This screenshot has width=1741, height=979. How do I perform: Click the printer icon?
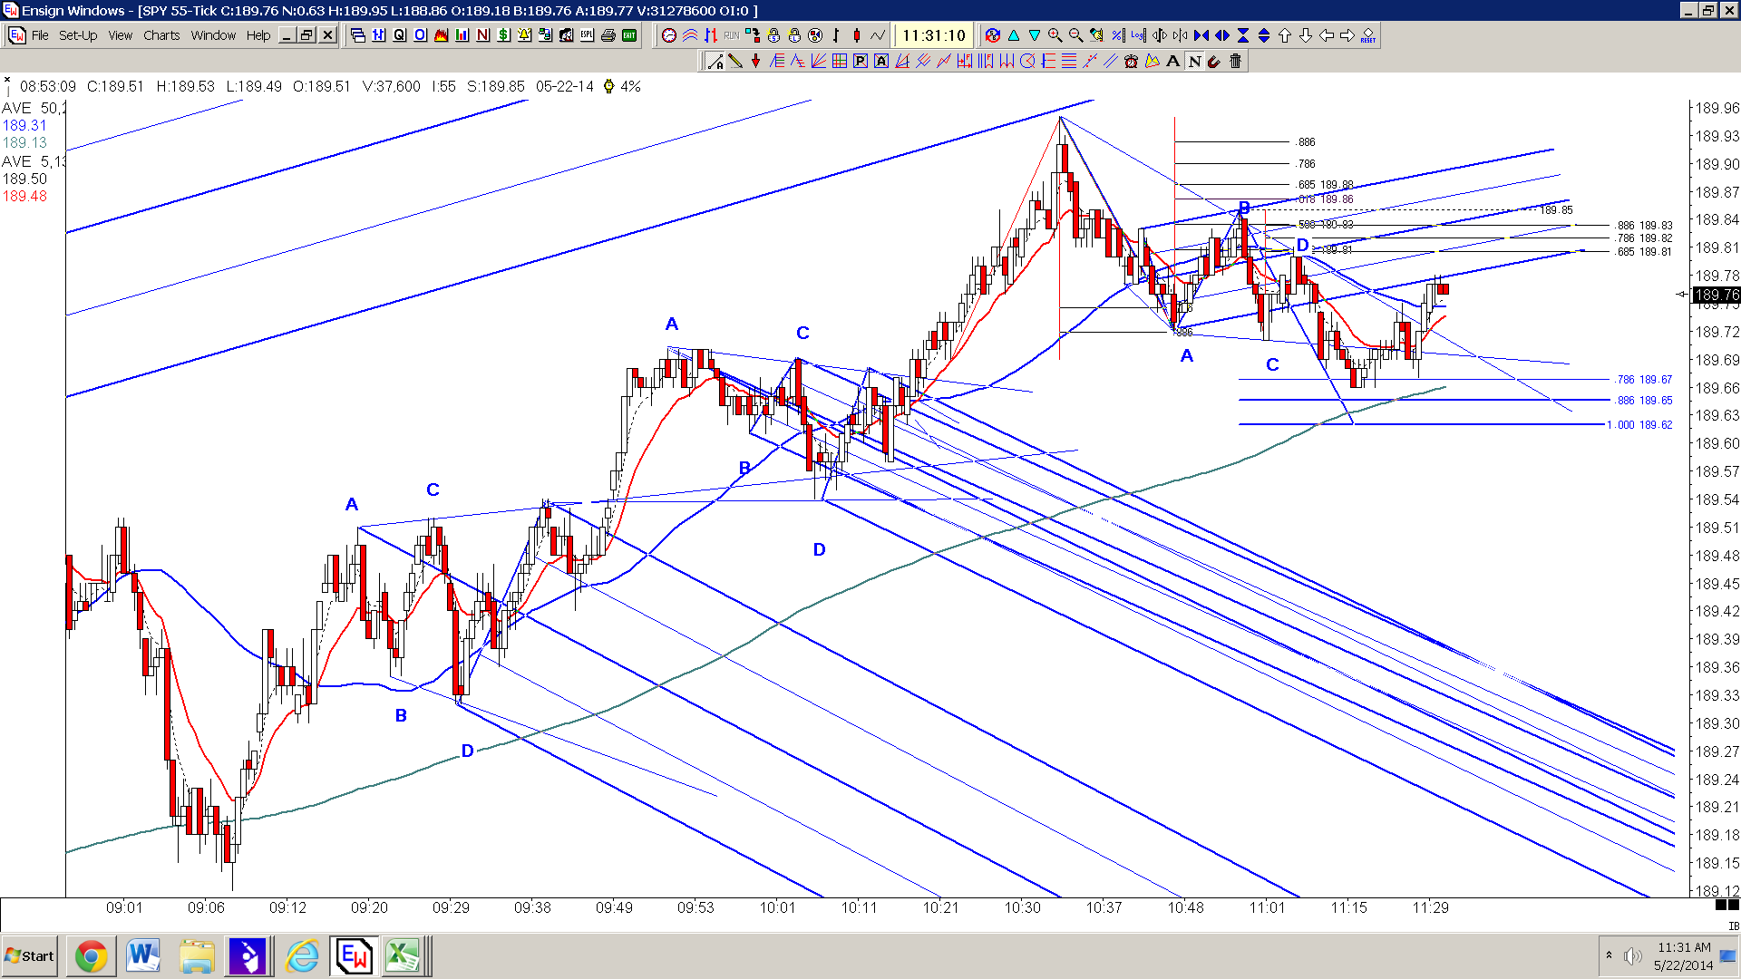pos(608,35)
